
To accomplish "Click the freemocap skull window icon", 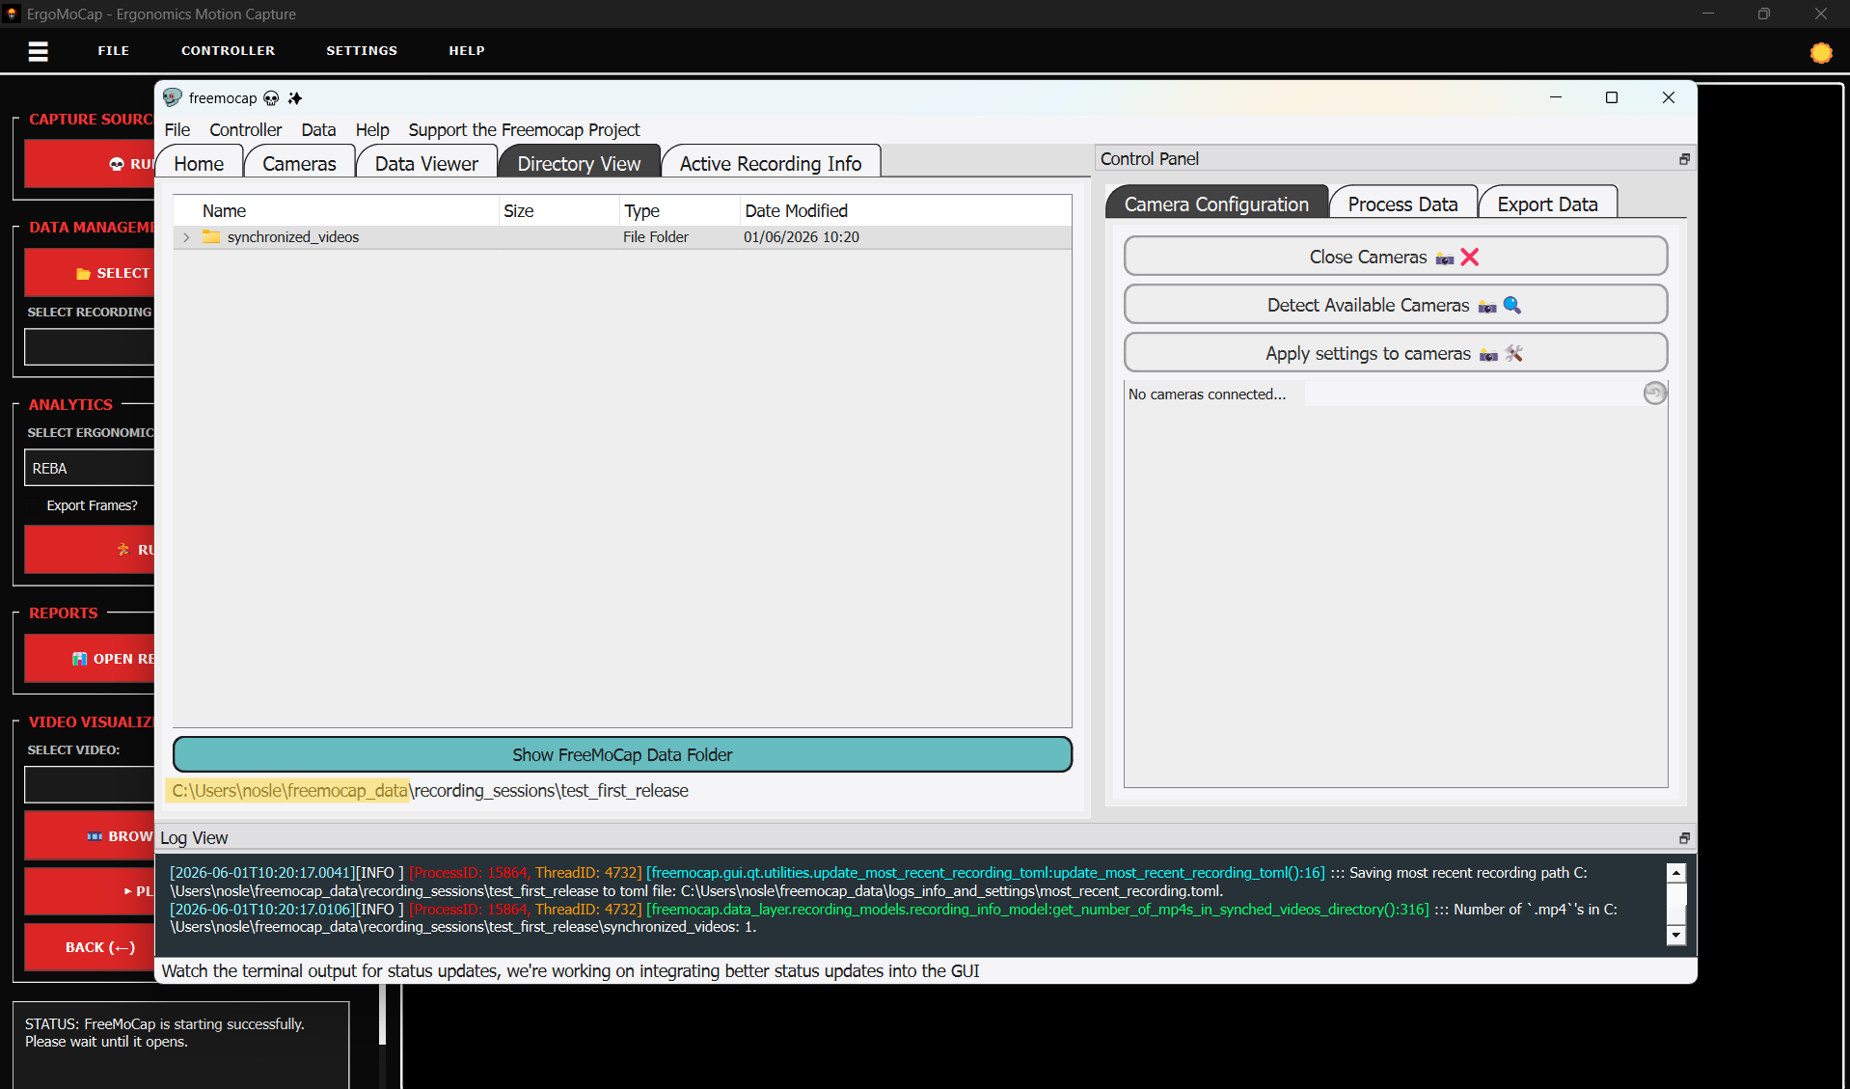I will click(173, 97).
